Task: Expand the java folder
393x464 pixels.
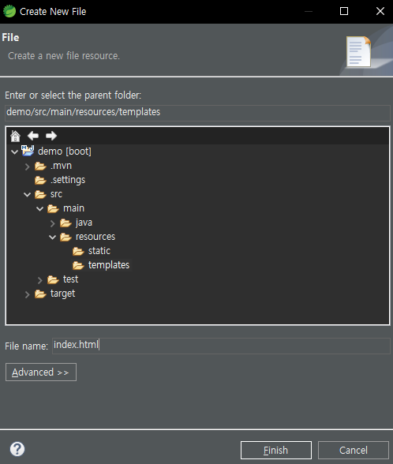Action: pyautogui.click(x=52, y=223)
